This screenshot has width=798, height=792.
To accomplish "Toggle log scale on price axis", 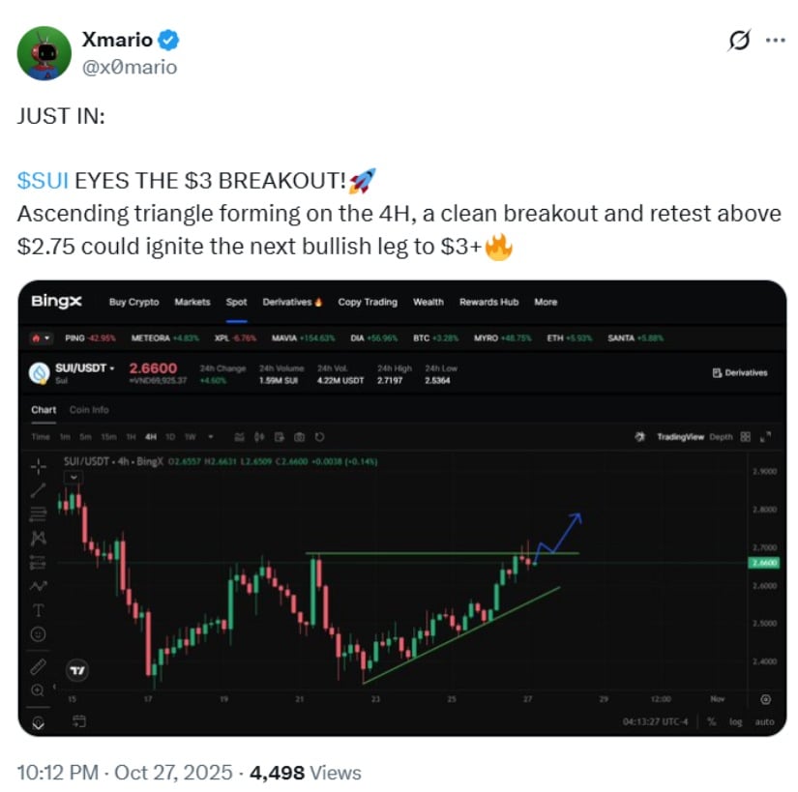I will point(737,721).
